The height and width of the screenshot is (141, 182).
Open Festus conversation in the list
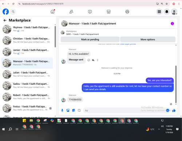27,108
